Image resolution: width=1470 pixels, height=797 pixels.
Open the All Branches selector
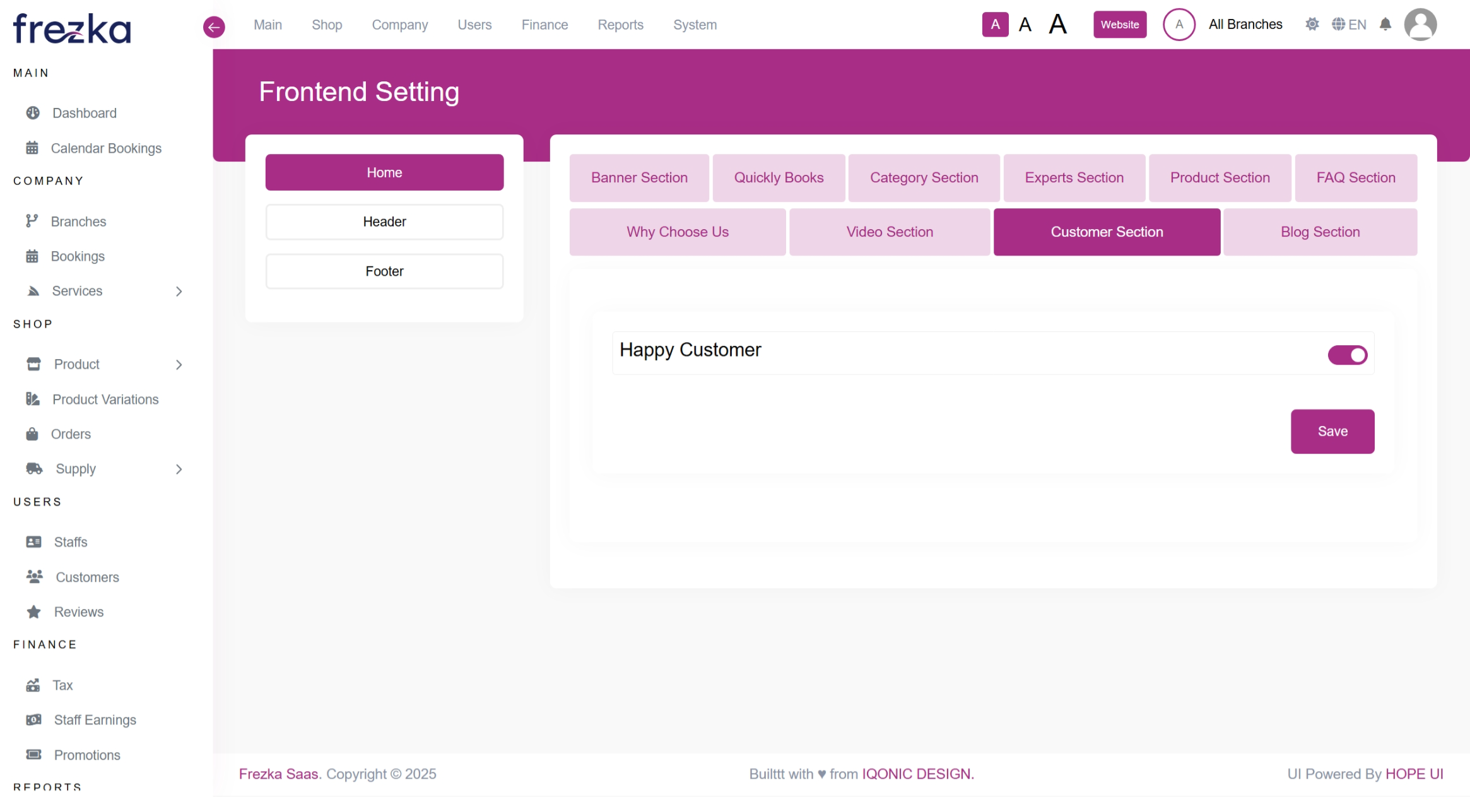coord(1245,25)
